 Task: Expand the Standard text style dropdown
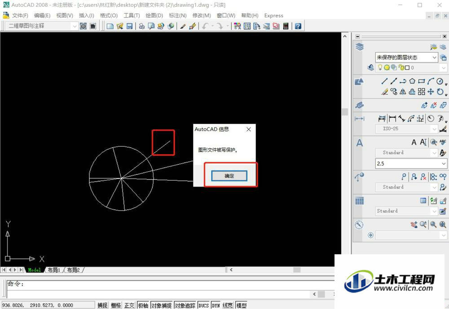[434, 153]
